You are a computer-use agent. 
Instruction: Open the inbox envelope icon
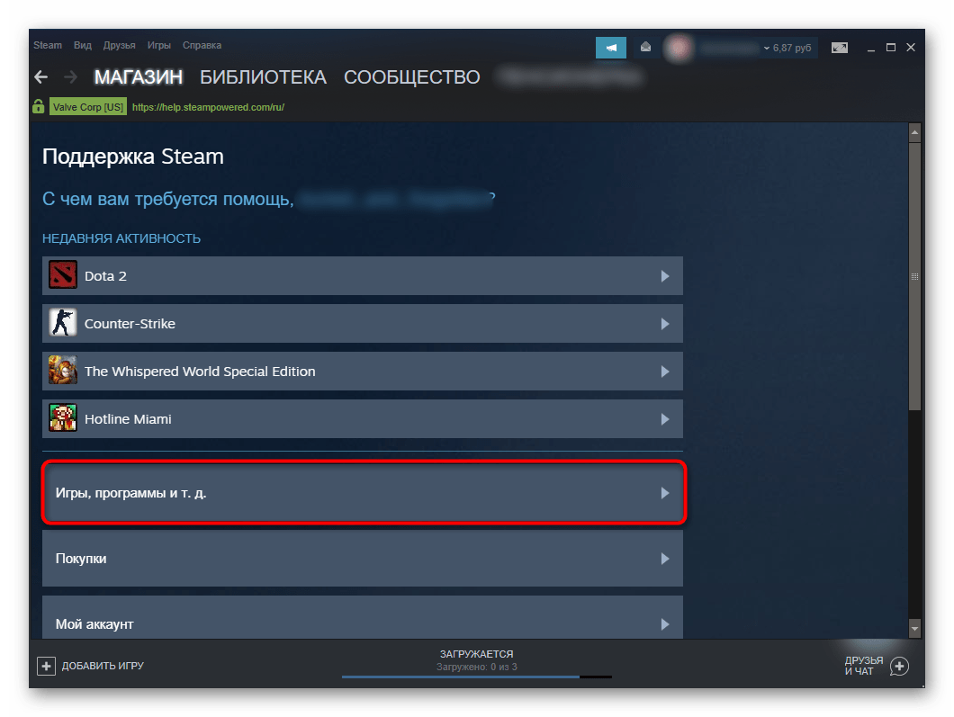click(645, 47)
